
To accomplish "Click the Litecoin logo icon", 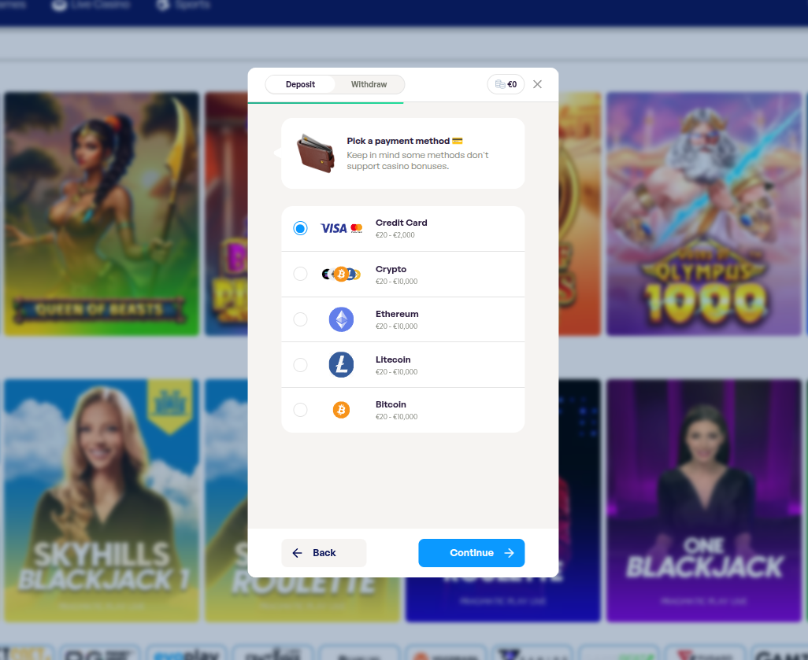I will [341, 365].
